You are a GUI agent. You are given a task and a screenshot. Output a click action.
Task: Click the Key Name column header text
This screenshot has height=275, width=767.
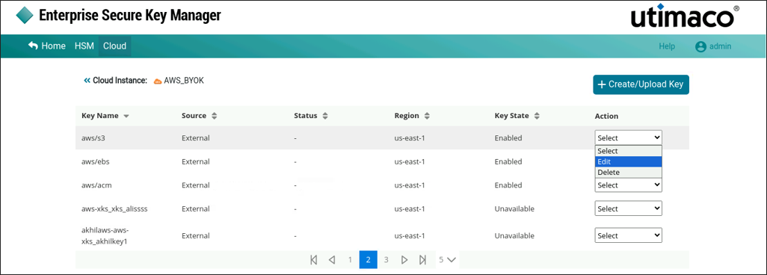99,116
